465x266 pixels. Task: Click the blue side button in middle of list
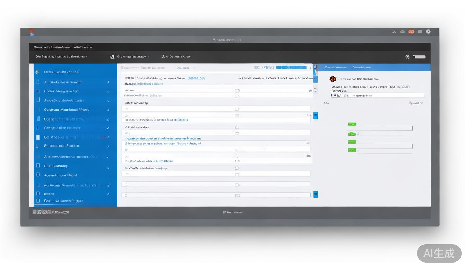[x=316, y=116]
